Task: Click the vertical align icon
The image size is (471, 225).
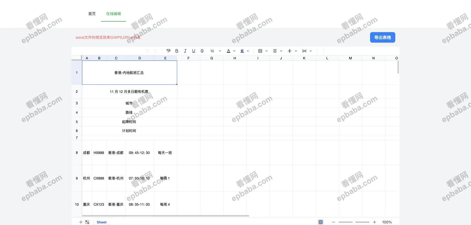Action: (290, 51)
